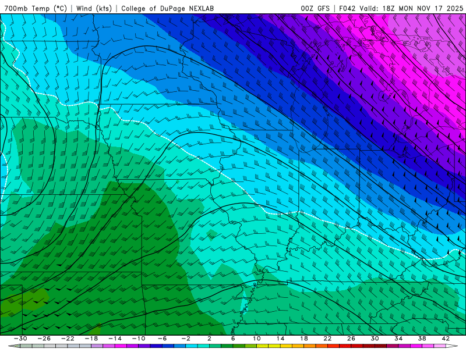Click 'College of DuPage NEXLAB' header text
Image resolution: width=466 pixels, height=349 pixels.
tap(167, 8)
